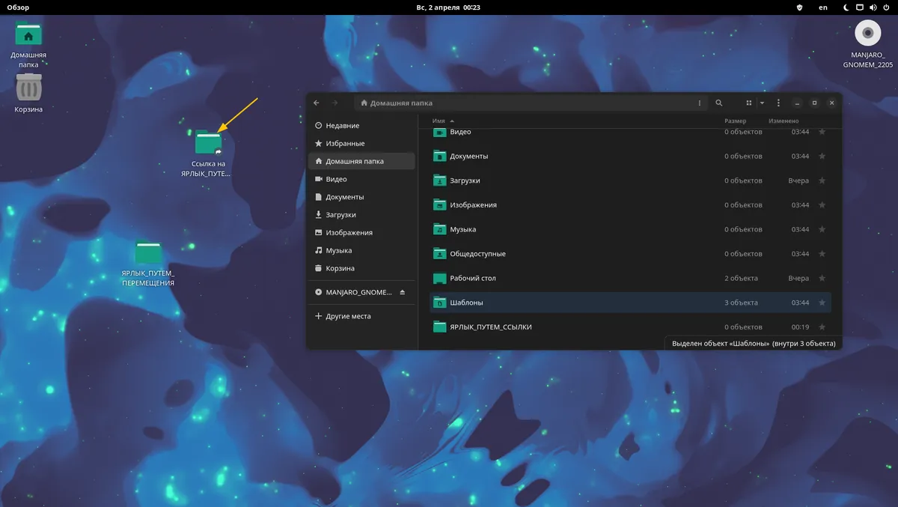Star the Музыка folder
Image resolution: width=898 pixels, height=507 pixels.
tap(822, 229)
